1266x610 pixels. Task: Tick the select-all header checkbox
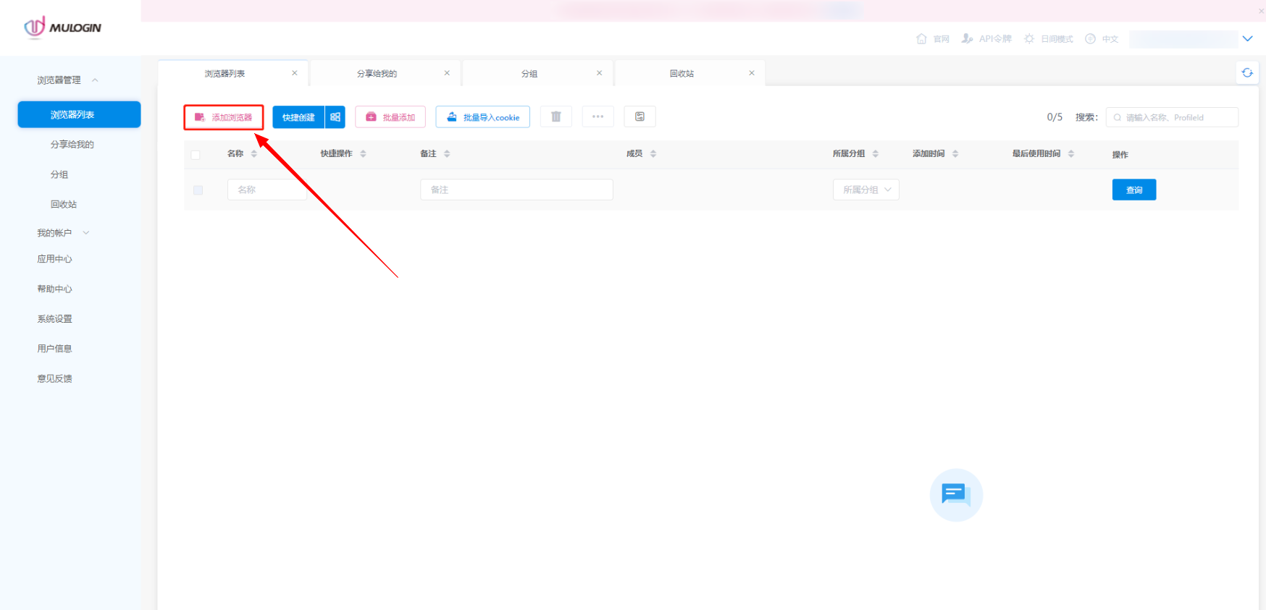click(196, 155)
